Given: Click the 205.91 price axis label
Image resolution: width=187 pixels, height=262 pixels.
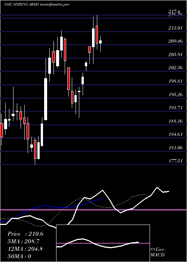Looking at the screenshot, I should tap(175, 54).
